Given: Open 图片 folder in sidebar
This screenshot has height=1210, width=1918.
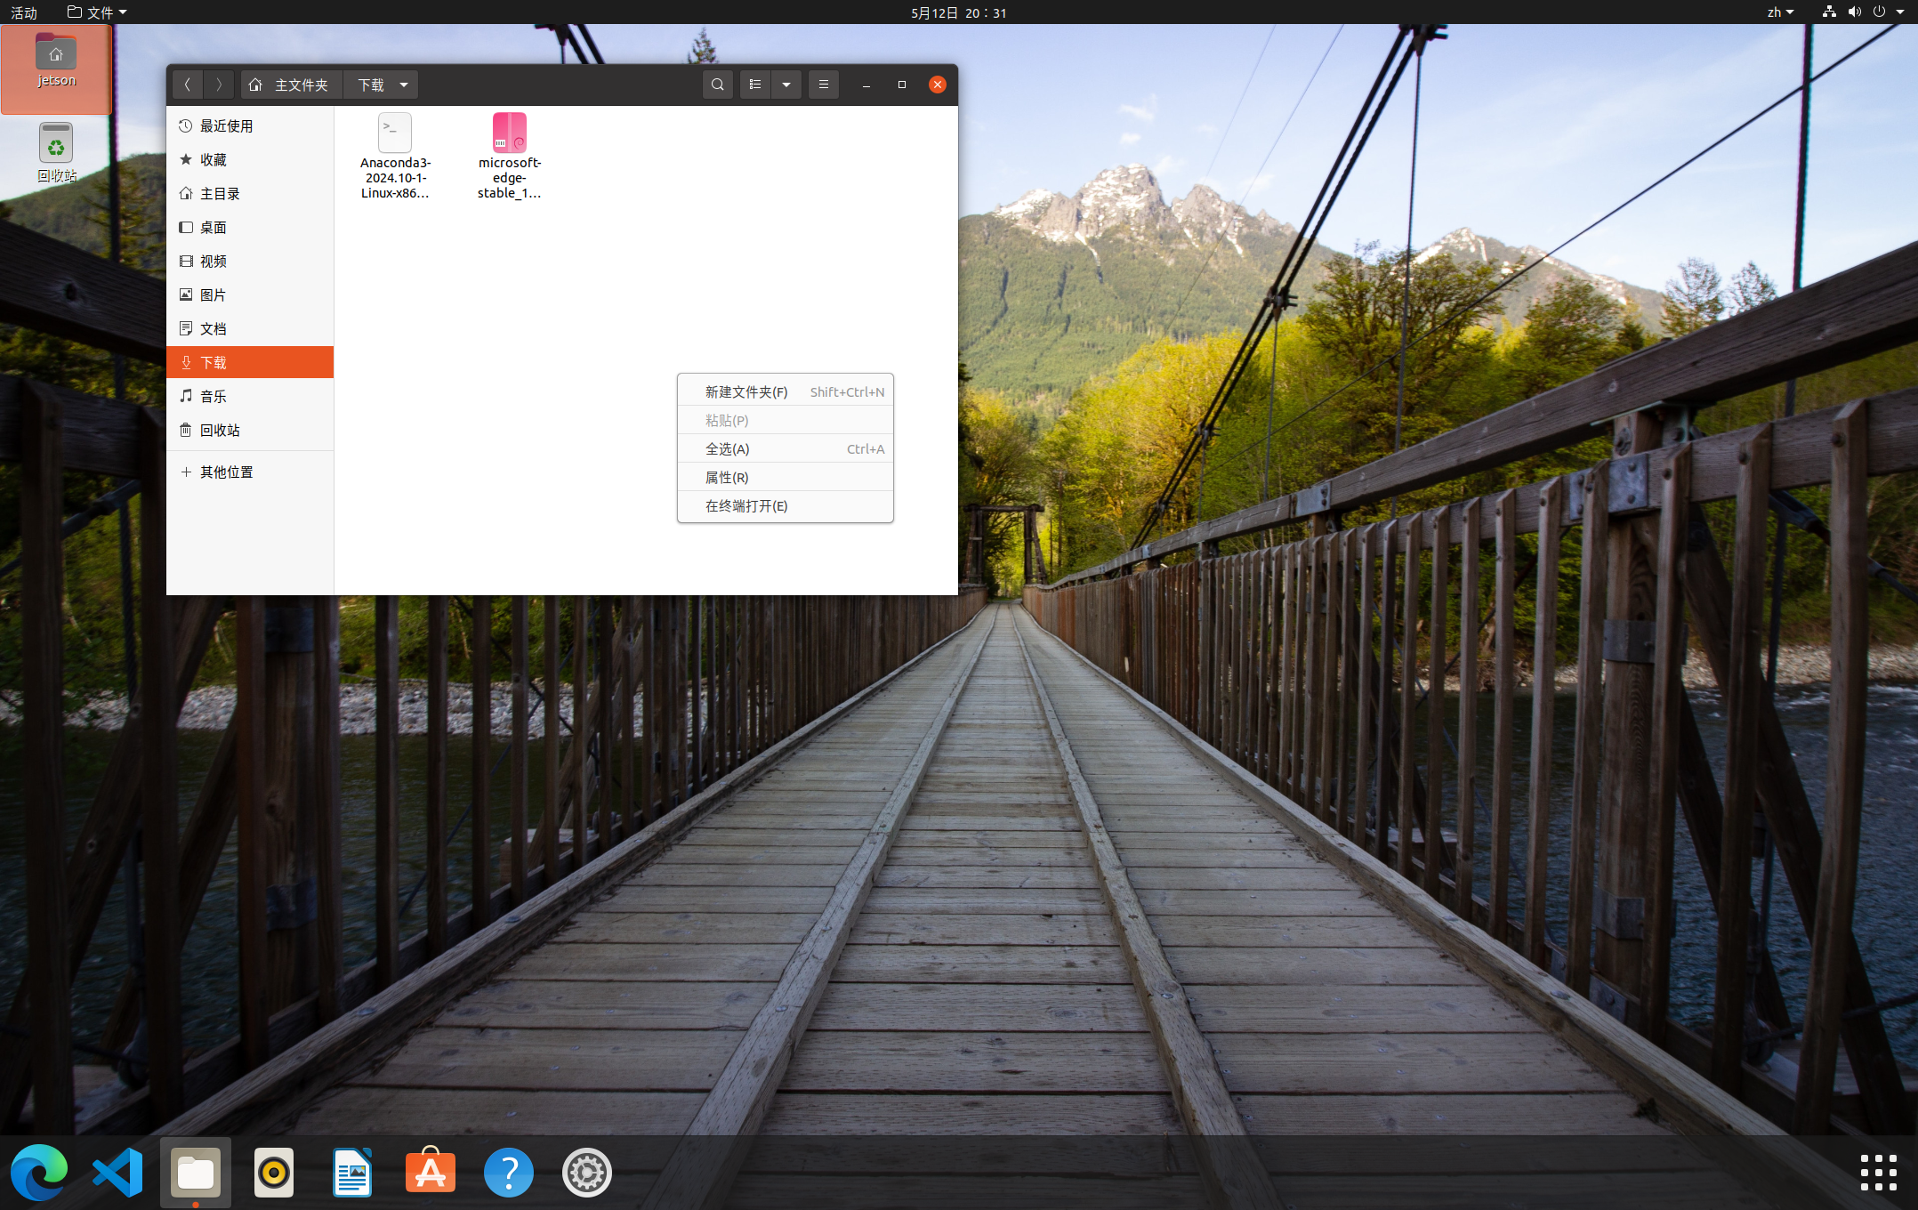Looking at the screenshot, I should click(x=250, y=294).
